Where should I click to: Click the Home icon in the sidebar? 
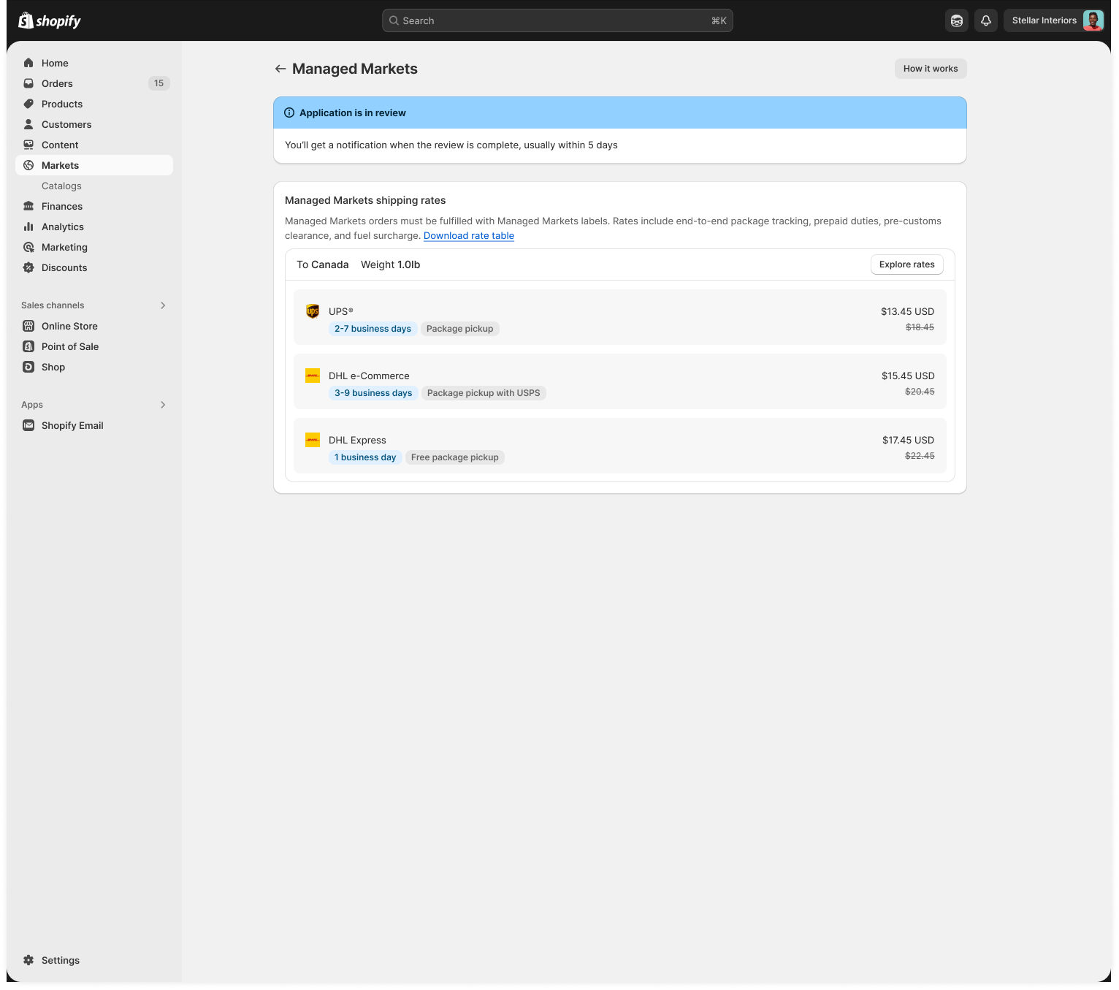pos(28,63)
